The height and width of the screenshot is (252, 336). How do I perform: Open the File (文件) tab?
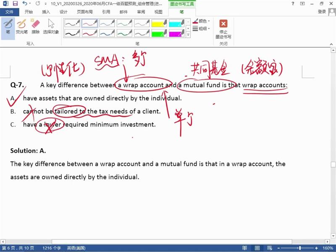coord(9,12)
